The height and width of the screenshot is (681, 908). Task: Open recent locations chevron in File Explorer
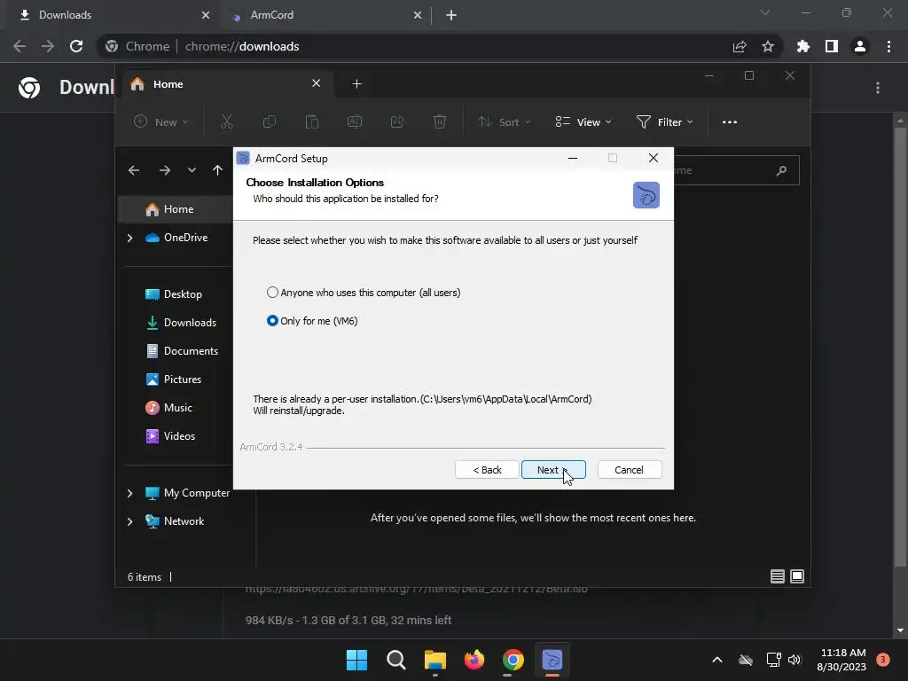(192, 170)
